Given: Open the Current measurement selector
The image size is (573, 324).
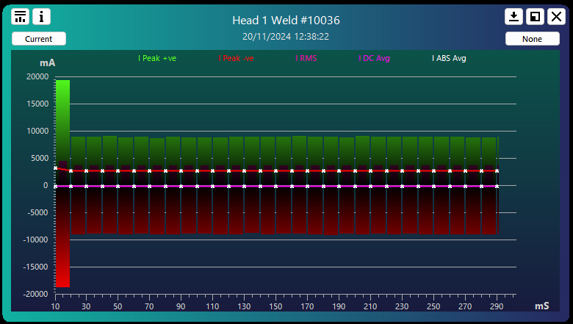Looking at the screenshot, I should click(x=39, y=39).
